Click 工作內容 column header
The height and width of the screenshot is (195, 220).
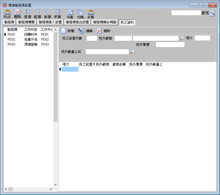click(32, 29)
